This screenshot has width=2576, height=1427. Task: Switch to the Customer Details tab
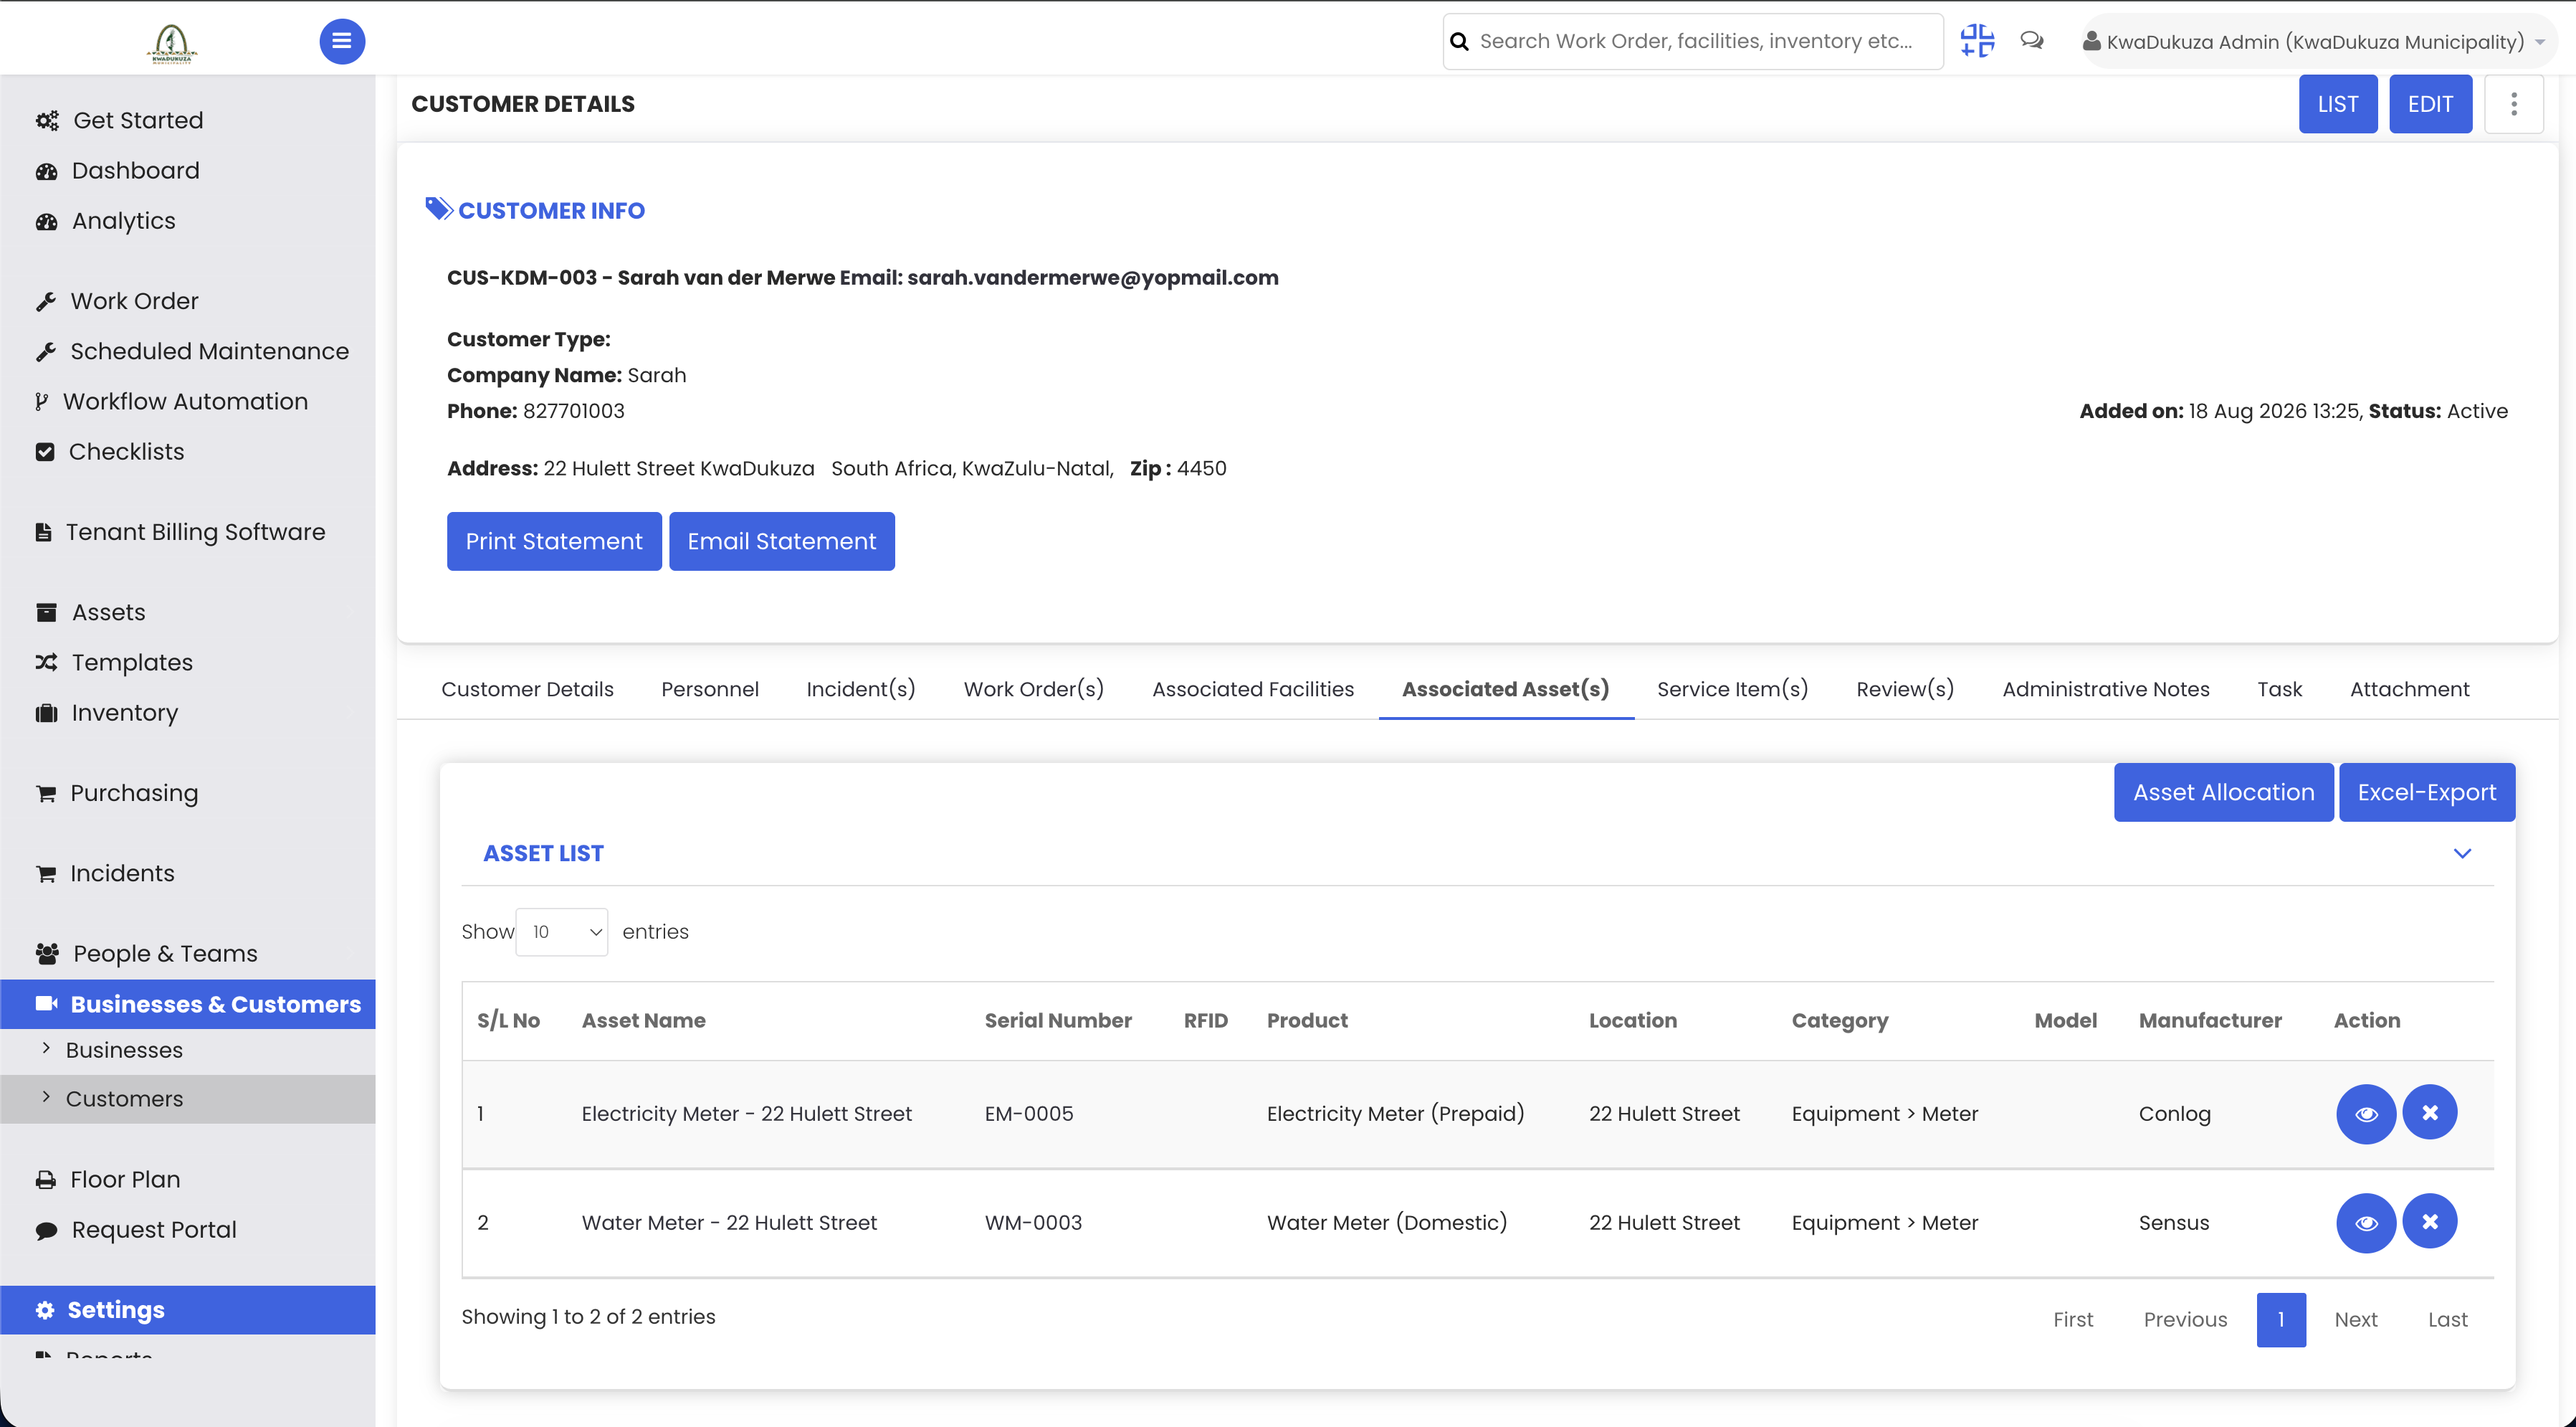pos(527,690)
